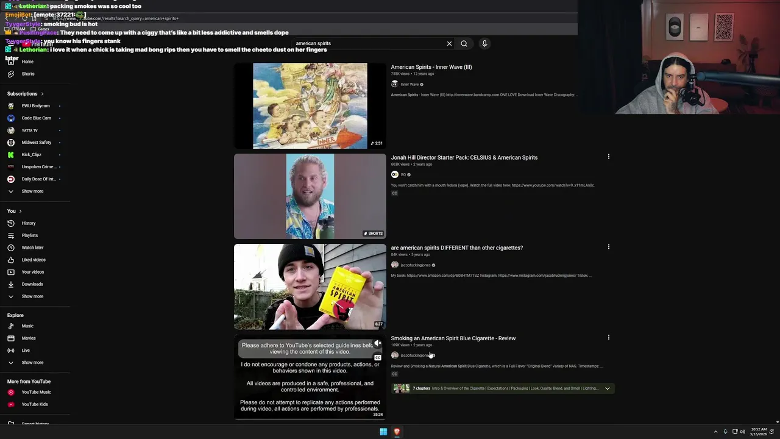Open YouTube Kids link
The width and height of the screenshot is (780, 439).
tap(34, 404)
